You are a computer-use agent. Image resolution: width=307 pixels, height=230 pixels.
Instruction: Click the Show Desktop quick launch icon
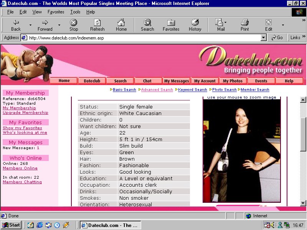pyautogui.click(x=31, y=225)
